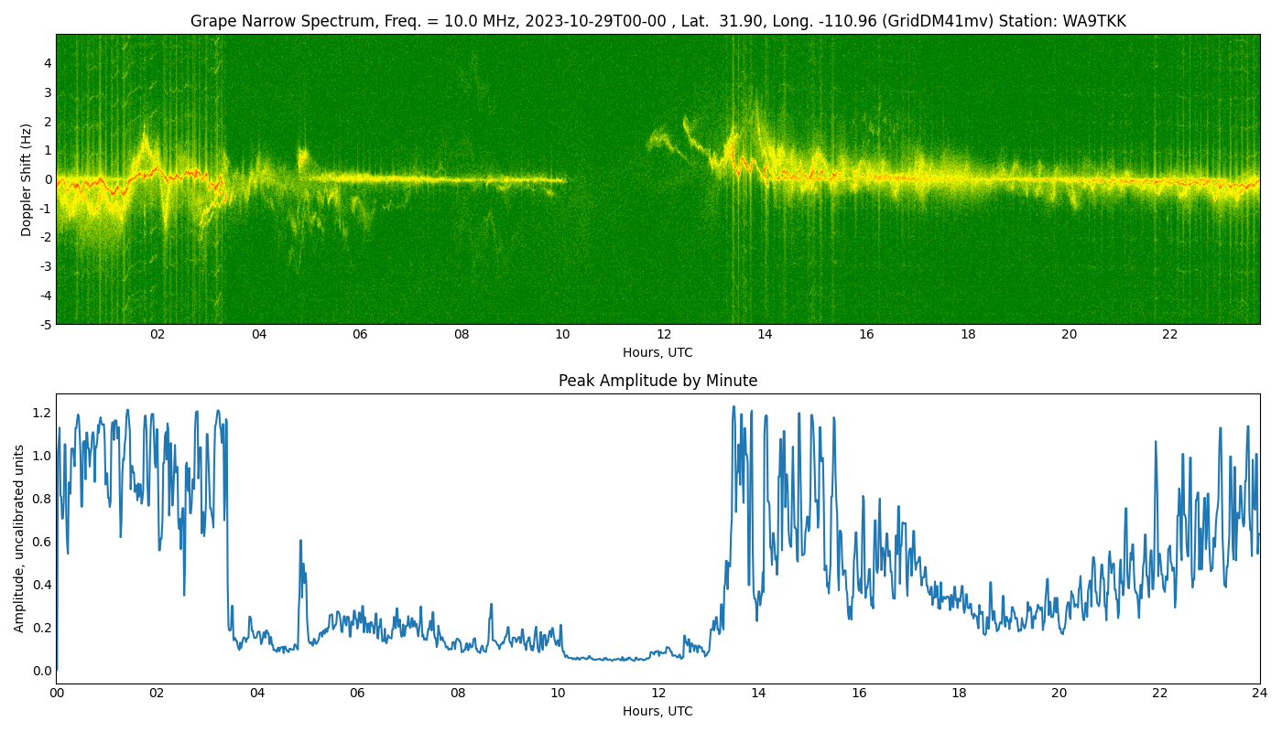Click the 4 tick on Doppler Shift axis

click(x=48, y=63)
